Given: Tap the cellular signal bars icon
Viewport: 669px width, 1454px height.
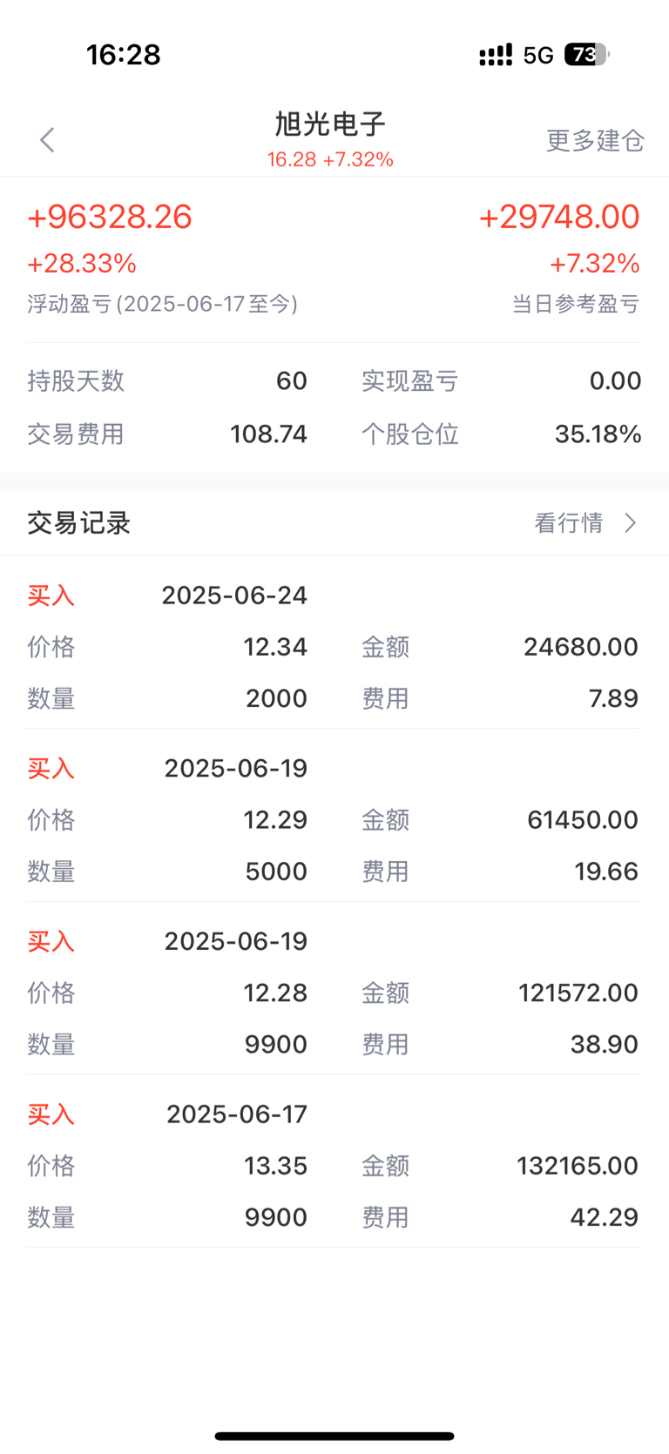Looking at the screenshot, I should [x=496, y=56].
